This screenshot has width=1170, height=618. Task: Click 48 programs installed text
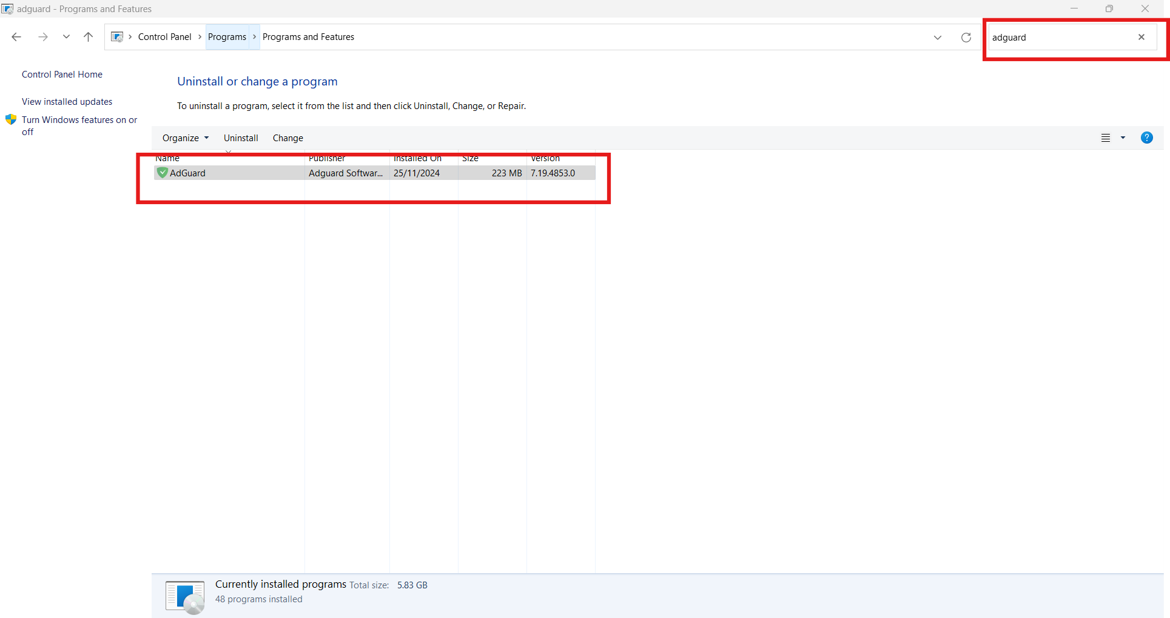258,599
